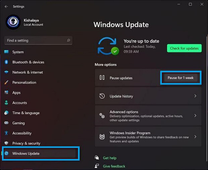Minimize the Settings window
Viewport: 208px width, 170px height.
(x=179, y=4)
